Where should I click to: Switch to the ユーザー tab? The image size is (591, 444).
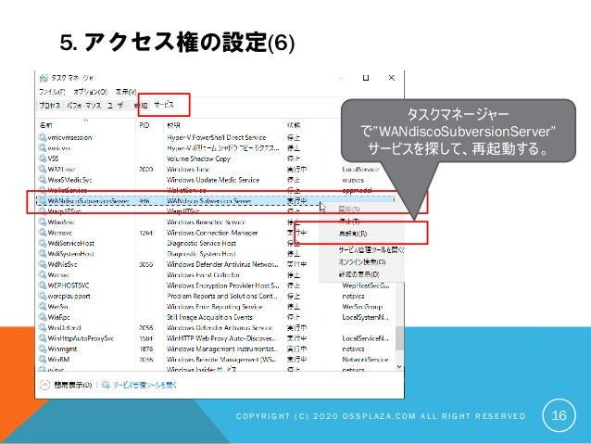[x=116, y=106]
